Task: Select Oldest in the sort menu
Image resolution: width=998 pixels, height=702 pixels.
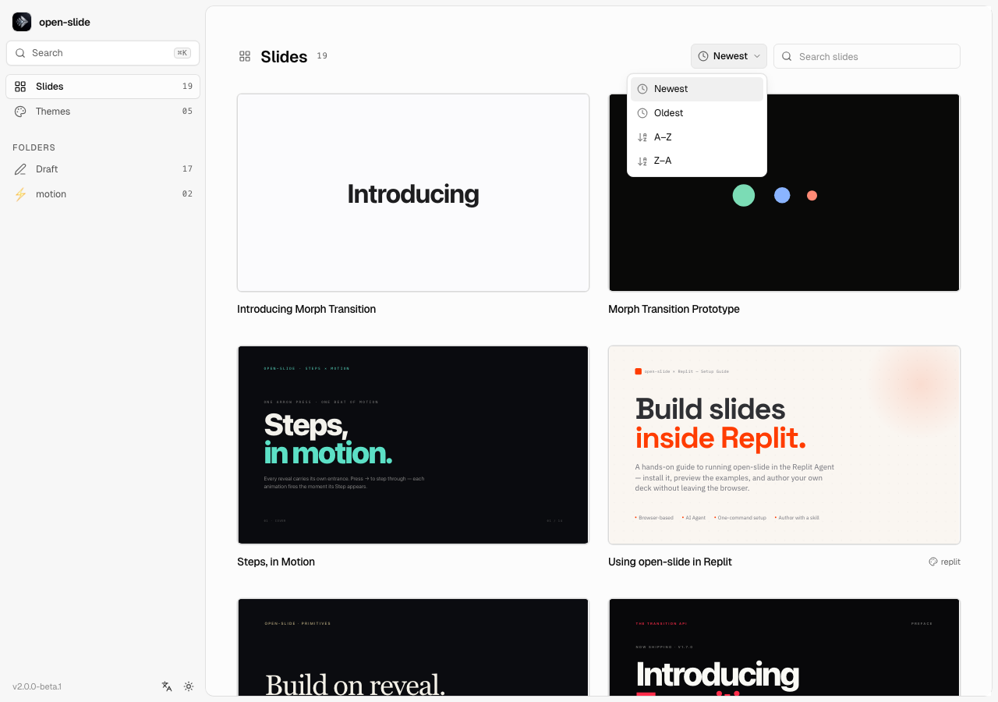Action: [x=697, y=113]
